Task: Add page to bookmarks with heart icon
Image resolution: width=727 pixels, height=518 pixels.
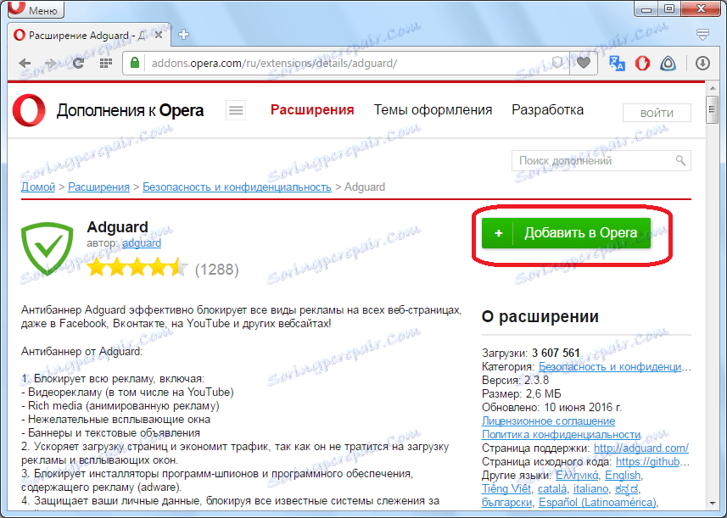Action: pyautogui.click(x=584, y=63)
